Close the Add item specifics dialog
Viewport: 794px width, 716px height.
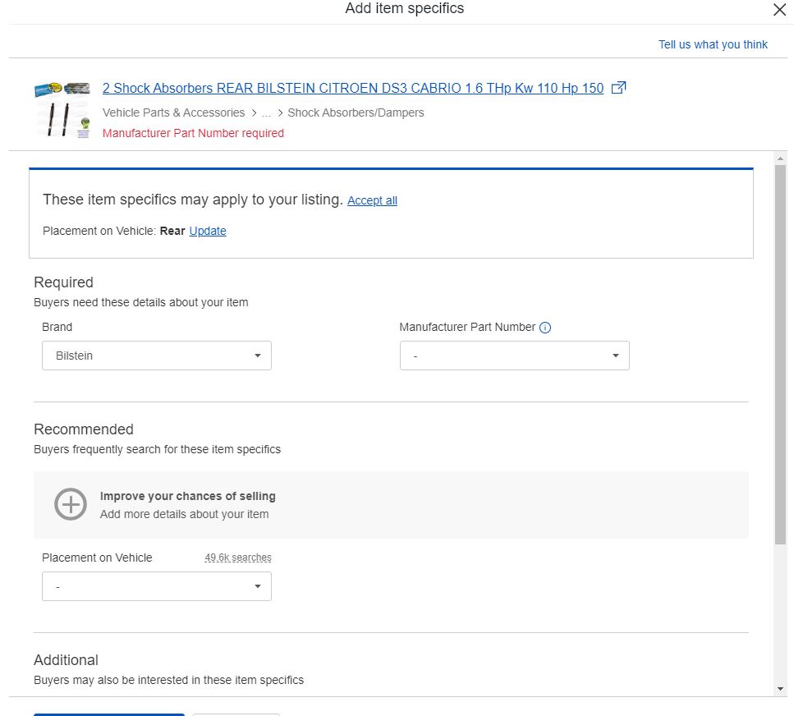coord(779,9)
